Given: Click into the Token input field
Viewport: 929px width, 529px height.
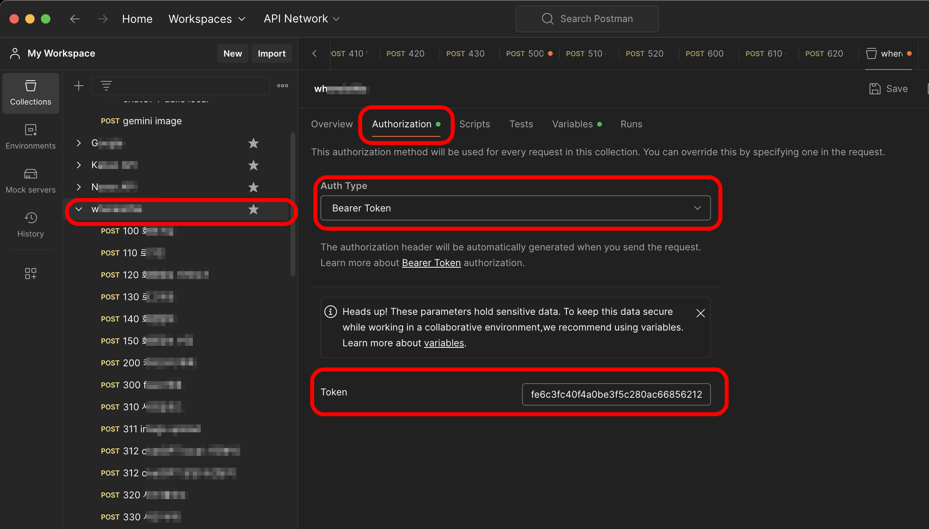Looking at the screenshot, I should [x=616, y=394].
